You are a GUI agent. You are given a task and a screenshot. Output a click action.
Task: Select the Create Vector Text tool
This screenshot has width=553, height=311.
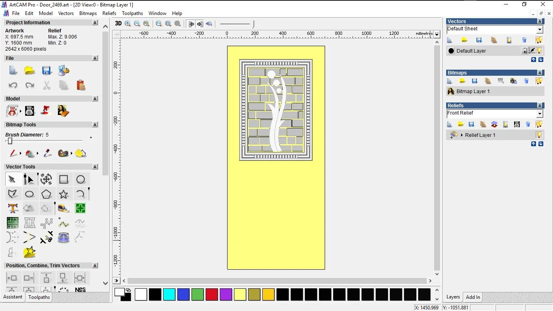(x=13, y=209)
